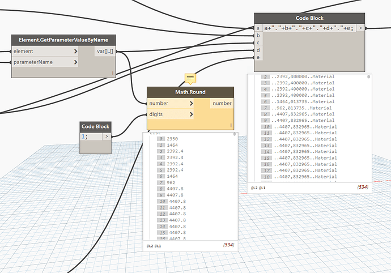Select the Element.GetParameterValueByName node header

(63, 40)
